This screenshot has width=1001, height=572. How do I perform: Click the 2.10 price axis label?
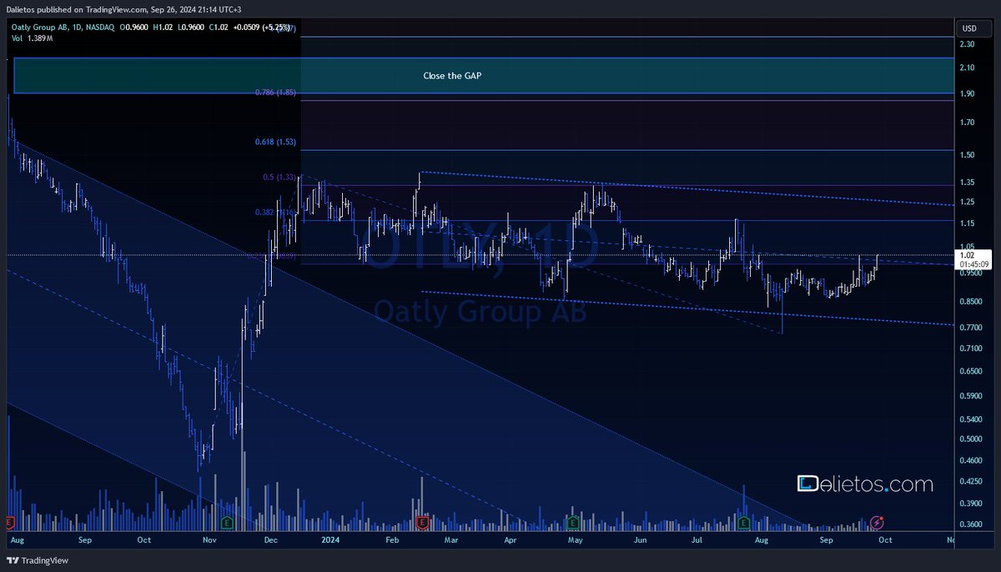click(968, 68)
